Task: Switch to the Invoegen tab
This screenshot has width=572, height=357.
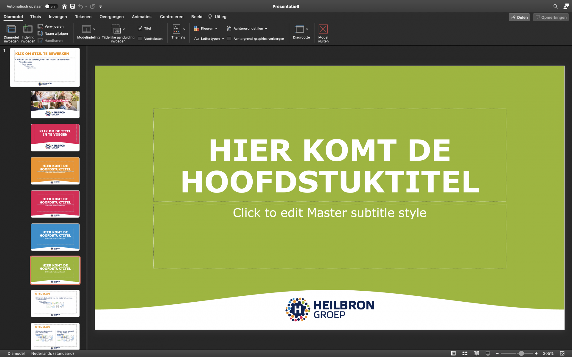Action: pyautogui.click(x=58, y=17)
